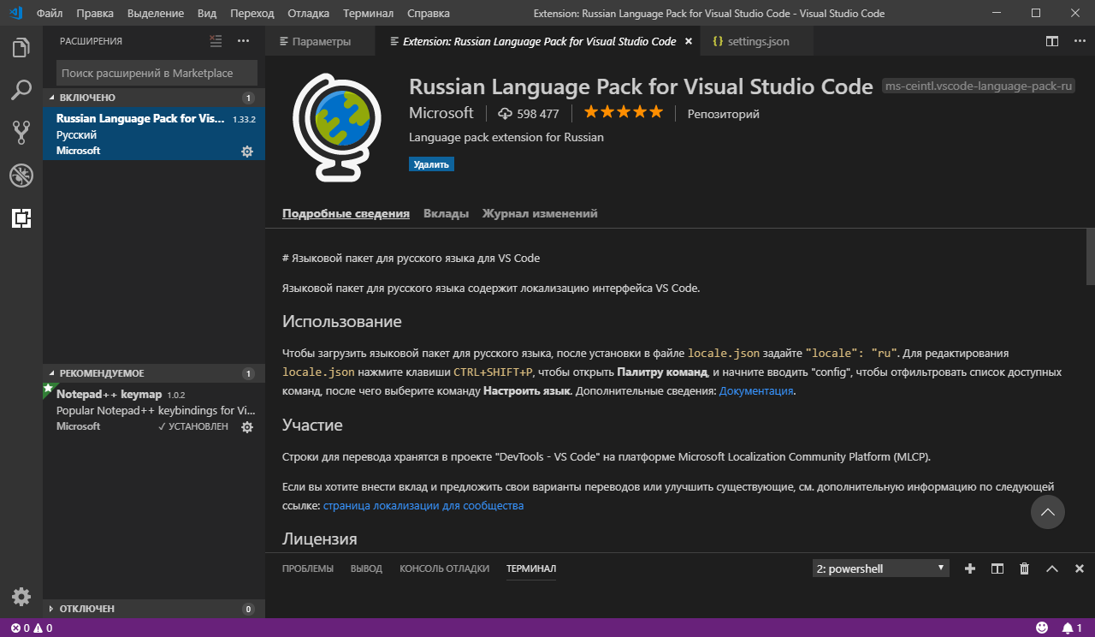Select Russian Language Pack in extensions list

[154, 134]
